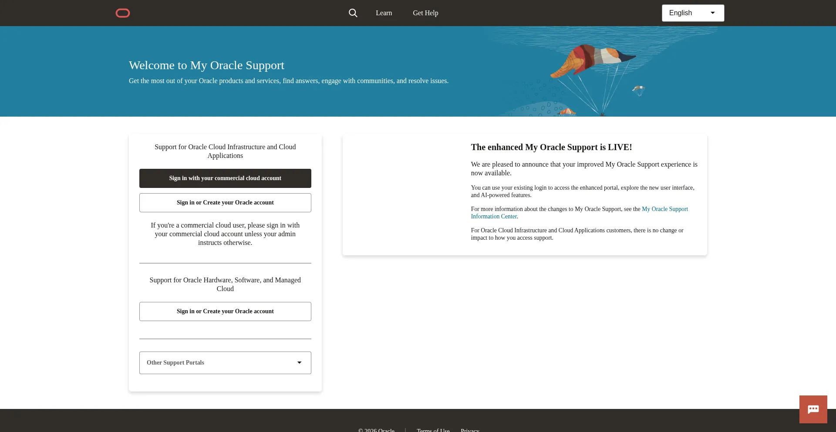Open the chat support icon

pos(813,409)
